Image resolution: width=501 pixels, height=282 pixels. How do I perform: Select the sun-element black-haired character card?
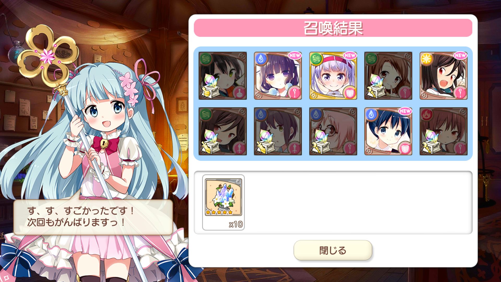(443, 76)
